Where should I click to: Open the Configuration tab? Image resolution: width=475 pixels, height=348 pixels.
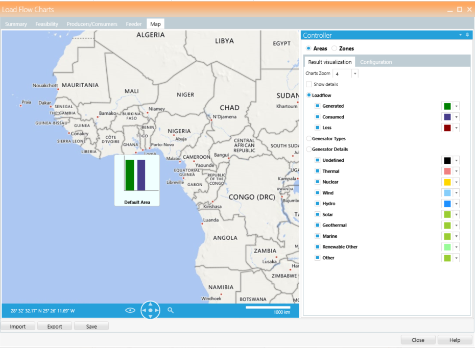[x=376, y=62]
